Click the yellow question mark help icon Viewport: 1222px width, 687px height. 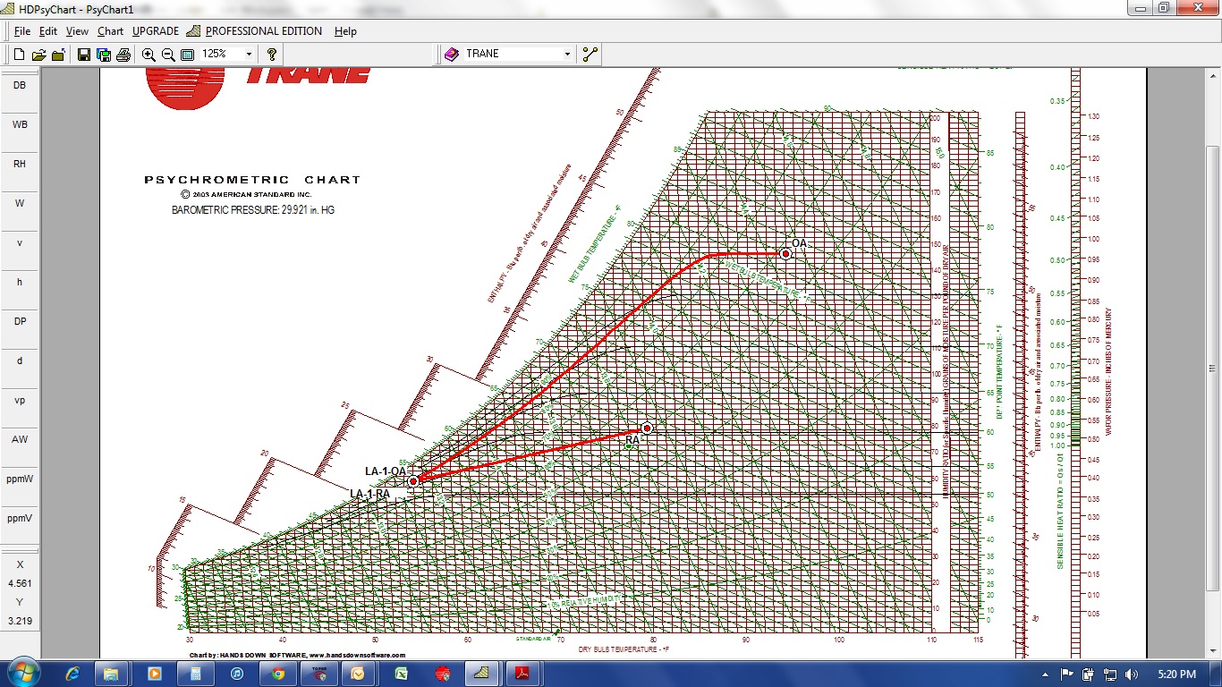(x=273, y=55)
